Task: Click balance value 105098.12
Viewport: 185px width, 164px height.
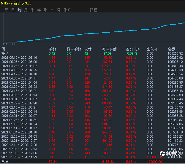Action: click(175, 62)
